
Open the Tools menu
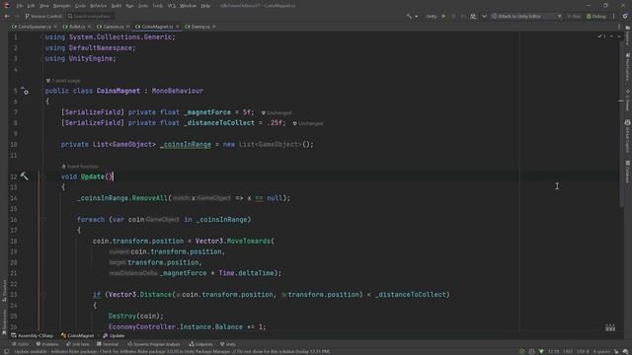158,6
